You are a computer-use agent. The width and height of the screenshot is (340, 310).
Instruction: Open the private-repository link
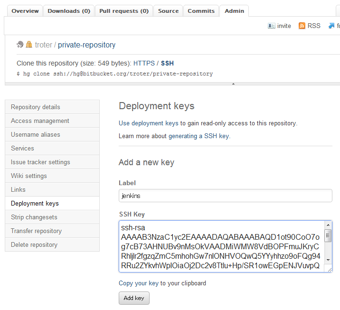click(86, 45)
